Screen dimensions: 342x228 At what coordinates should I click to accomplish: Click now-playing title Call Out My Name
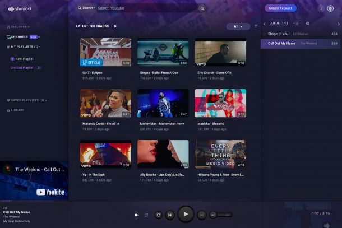17,212
